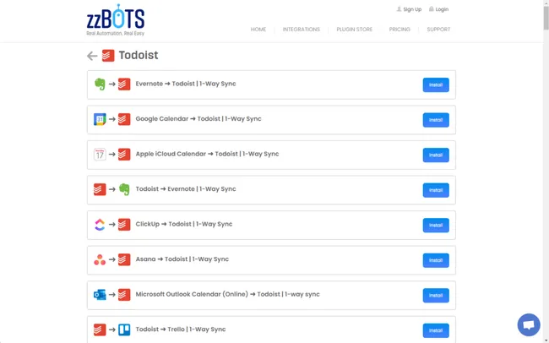Image resolution: width=549 pixels, height=343 pixels.
Task: Click the Login lock icon
Action: click(x=432, y=9)
